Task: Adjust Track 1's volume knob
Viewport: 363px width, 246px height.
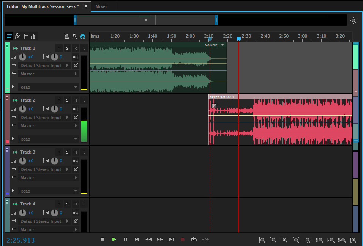Action: 23,57
